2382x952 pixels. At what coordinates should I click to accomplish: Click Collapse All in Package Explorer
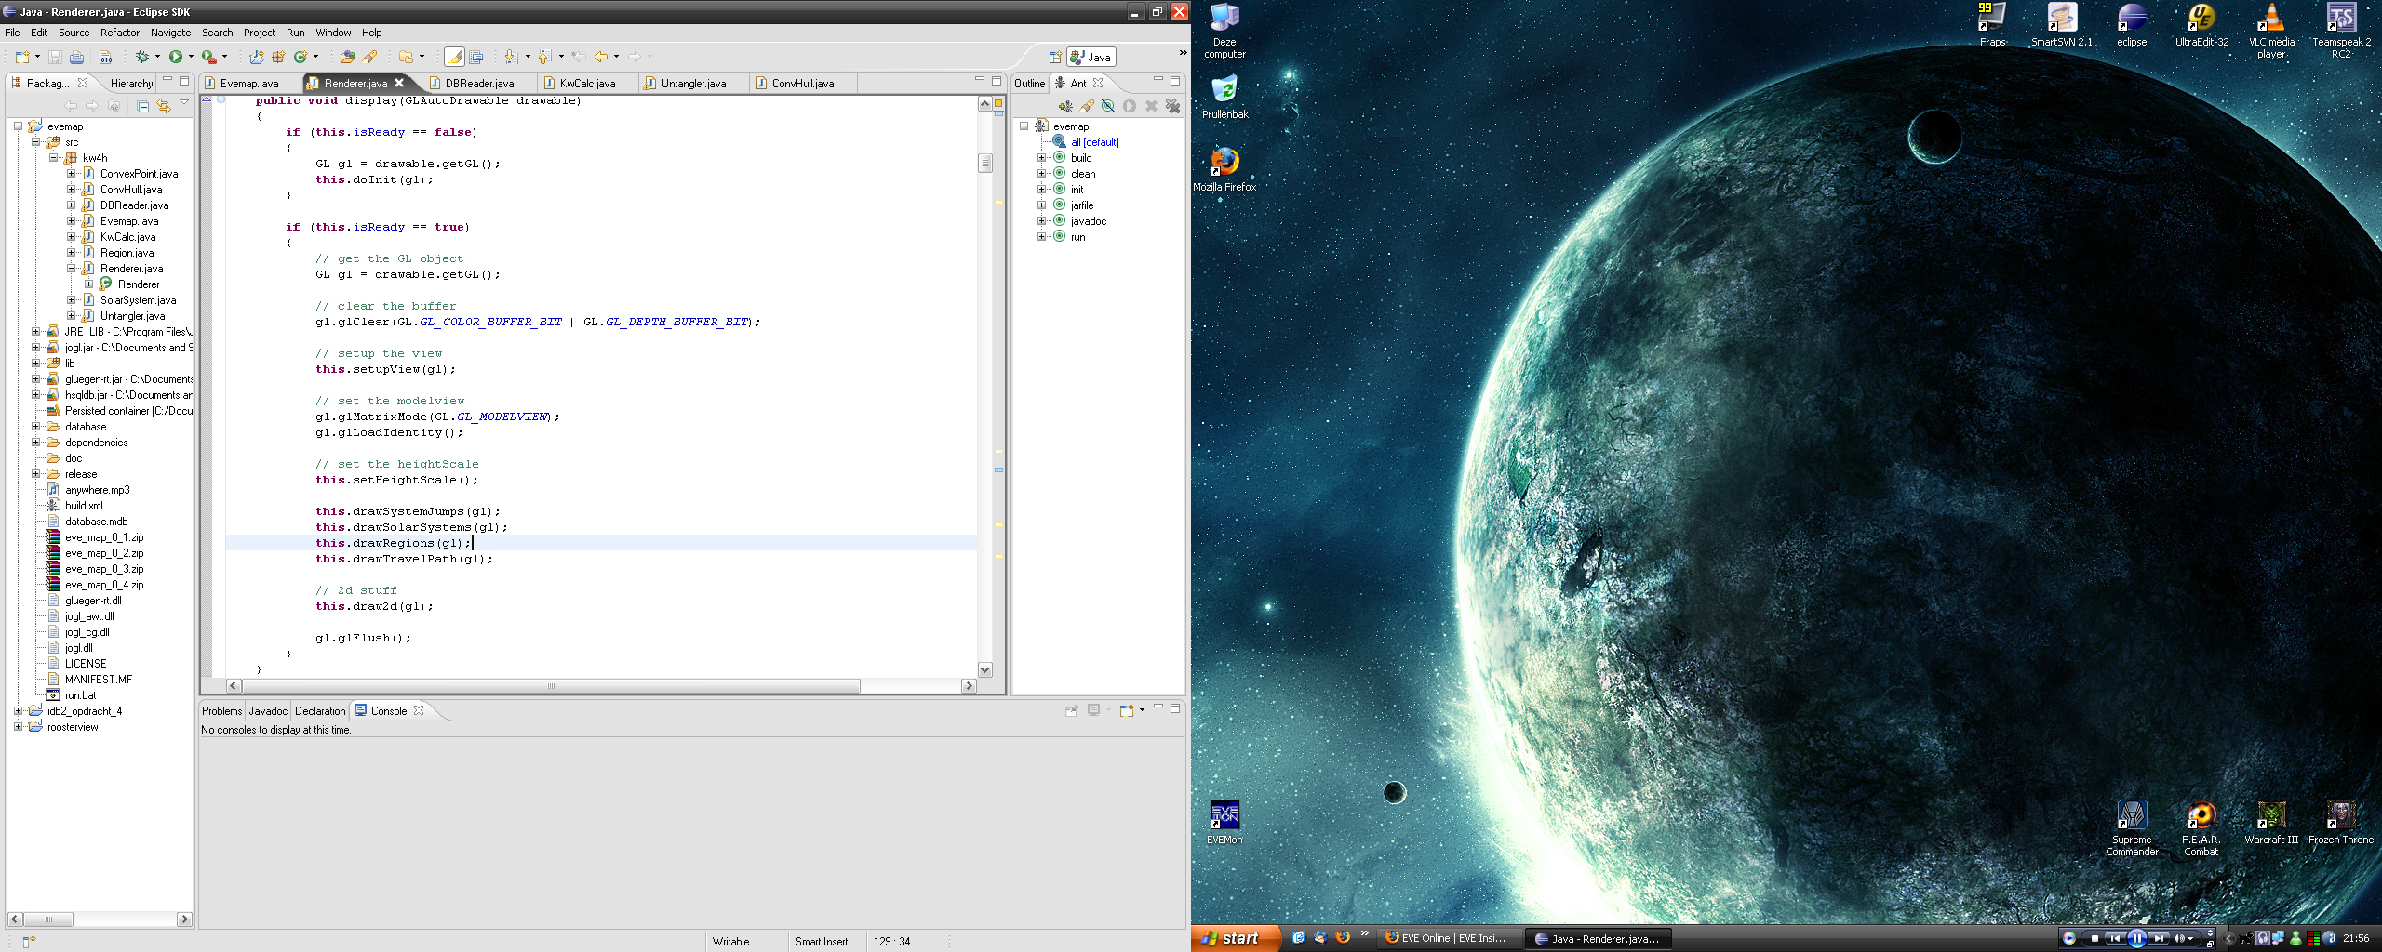[142, 106]
